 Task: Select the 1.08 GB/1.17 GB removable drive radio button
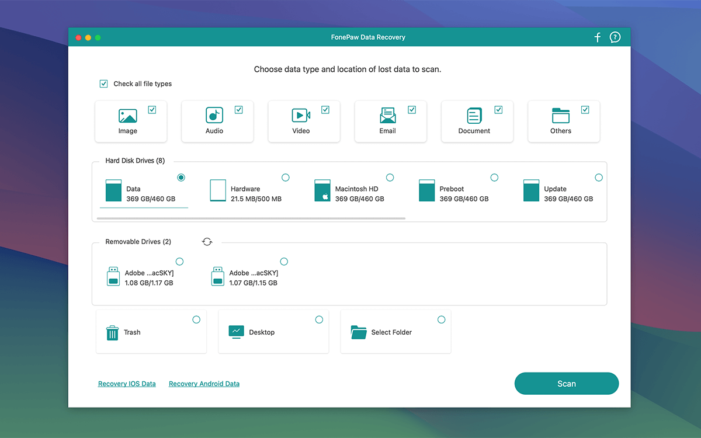click(x=179, y=262)
